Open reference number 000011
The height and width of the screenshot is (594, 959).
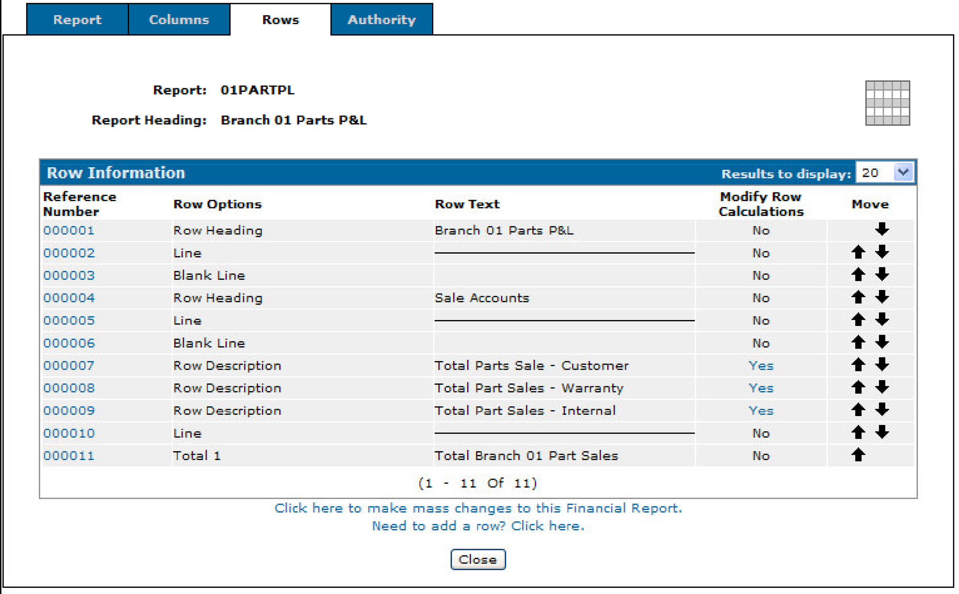(x=69, y=456)
